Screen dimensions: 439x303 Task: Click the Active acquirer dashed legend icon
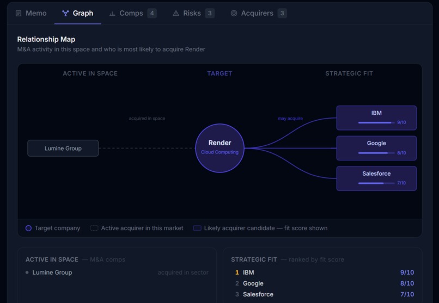tap(94, 228)
